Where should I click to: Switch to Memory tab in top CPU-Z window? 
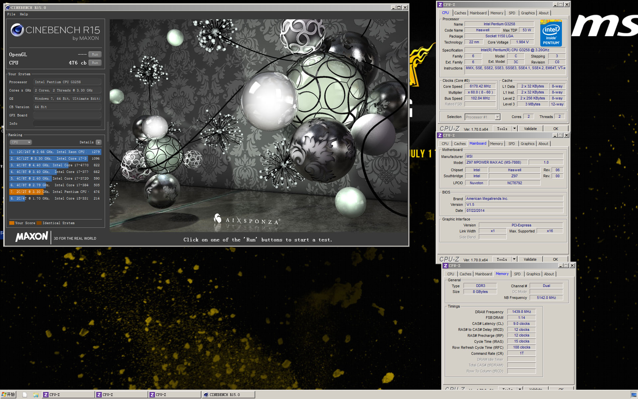click(497, 13)
